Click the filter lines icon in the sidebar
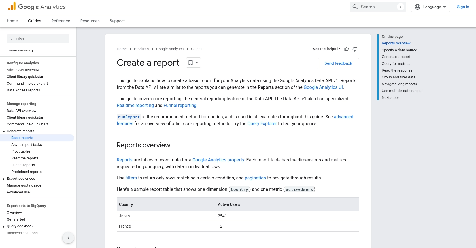 click(x=11, y=39)
